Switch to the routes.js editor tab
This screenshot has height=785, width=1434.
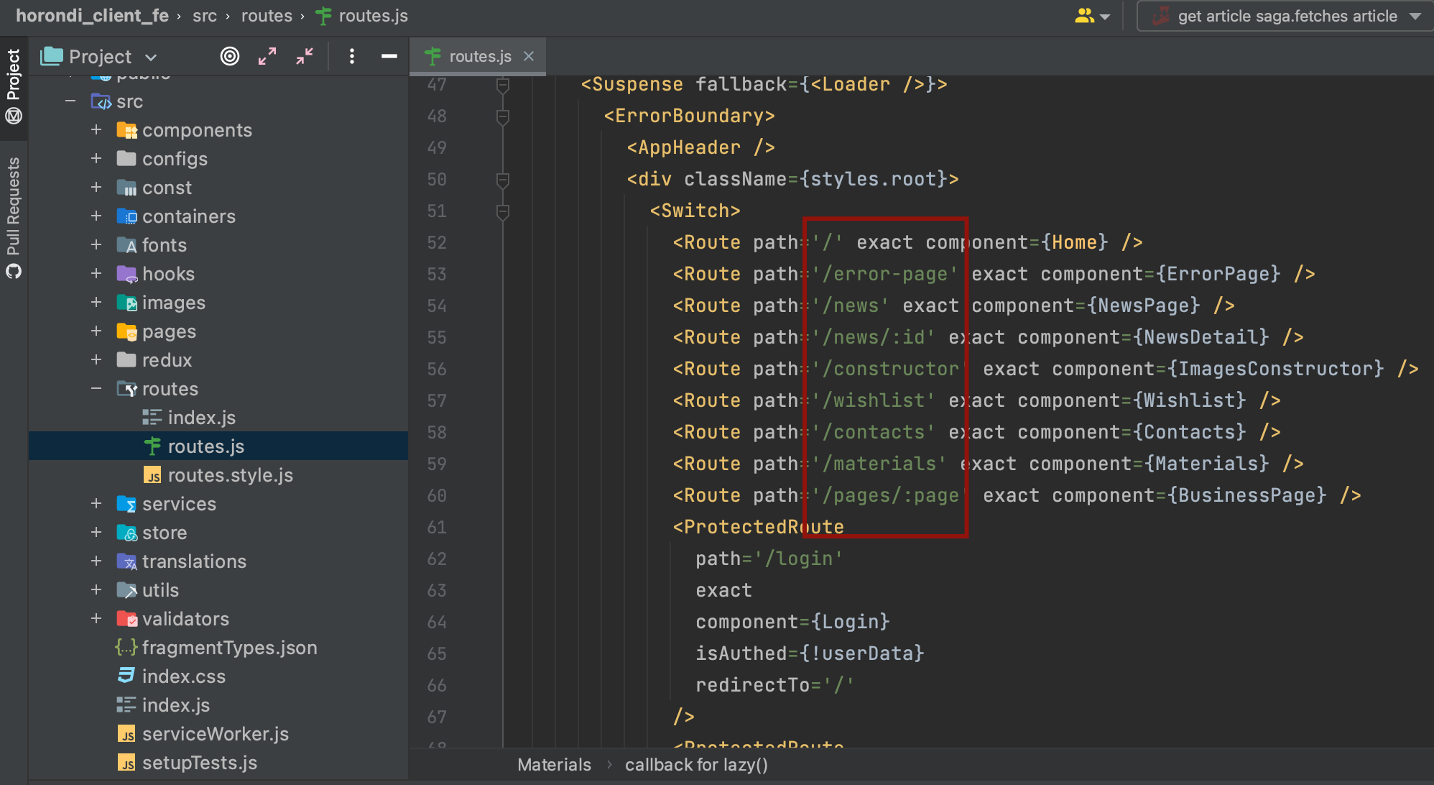pyautogui.click(x=477, y=56)
